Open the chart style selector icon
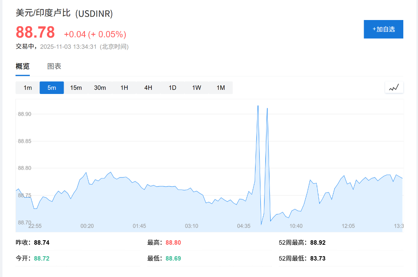Image resolution: width=418 pixels, height=277 pixels. [394, 87]
